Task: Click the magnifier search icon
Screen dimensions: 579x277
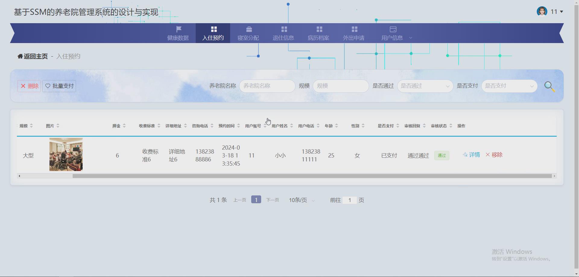Action: coord(549,86)
